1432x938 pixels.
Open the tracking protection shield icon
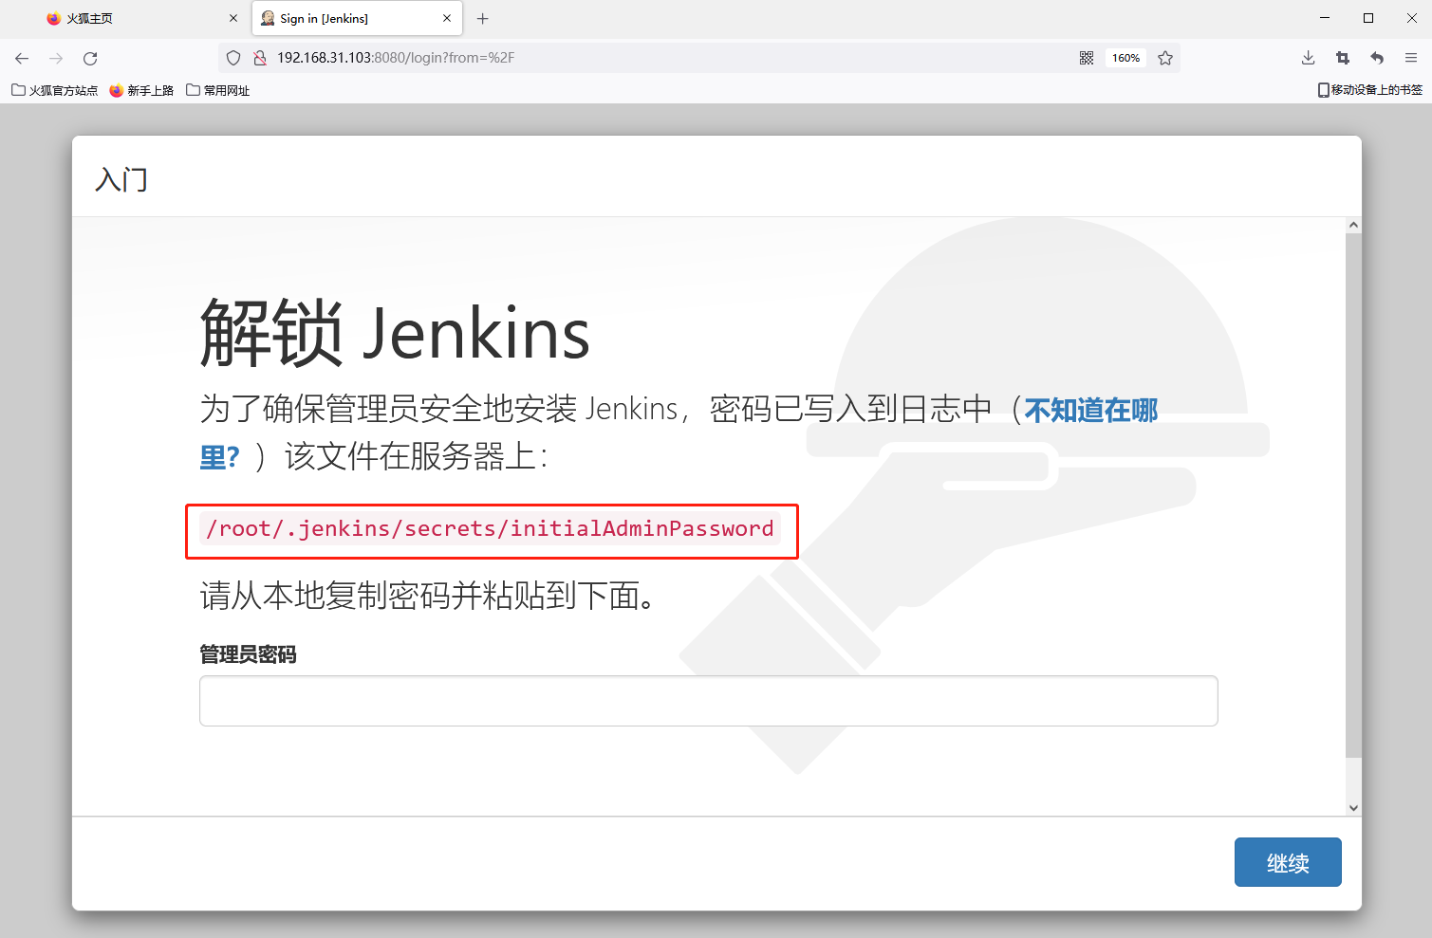[232, 57]
